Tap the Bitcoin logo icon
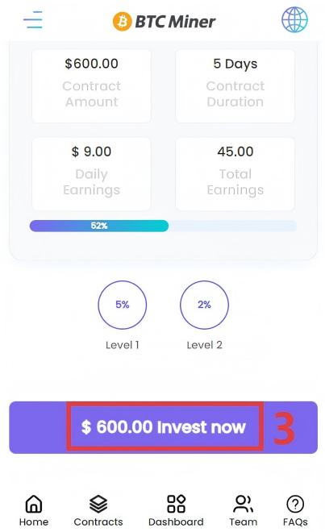 pyautogui.click(x=122, y=22)
